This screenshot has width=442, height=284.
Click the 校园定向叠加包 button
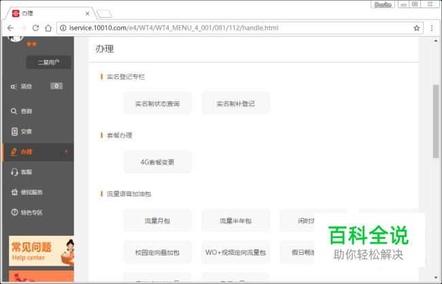pos(157,252)
